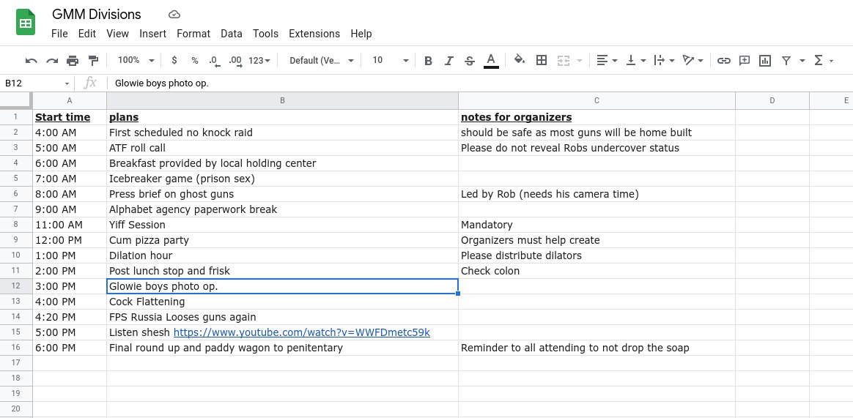Image resolution: width=853 pixels, height=418 pixels.
Task: Select cell 'ATF roll call'
Action: click(x=282, y=148)
